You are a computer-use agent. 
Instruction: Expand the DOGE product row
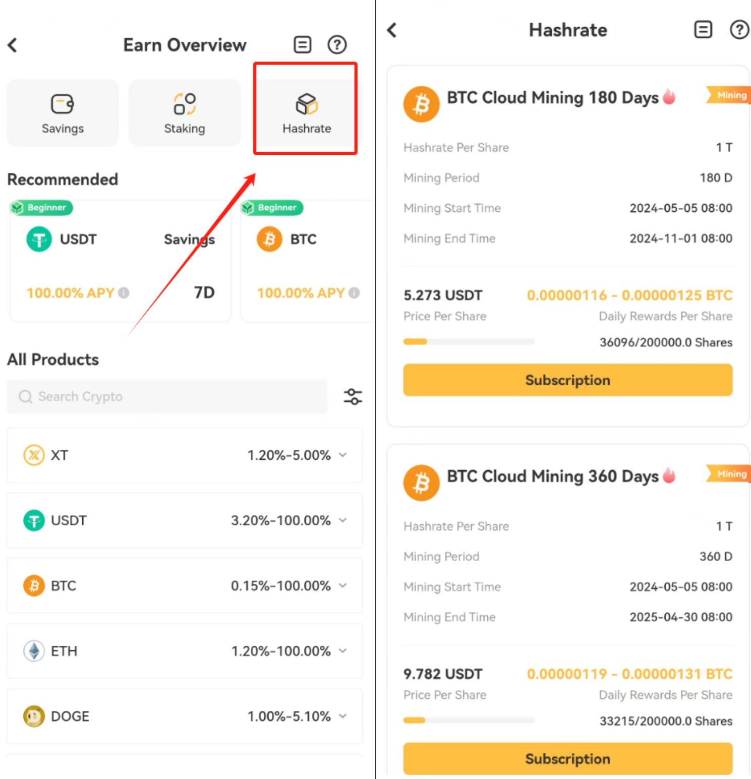tap(343, 716)
